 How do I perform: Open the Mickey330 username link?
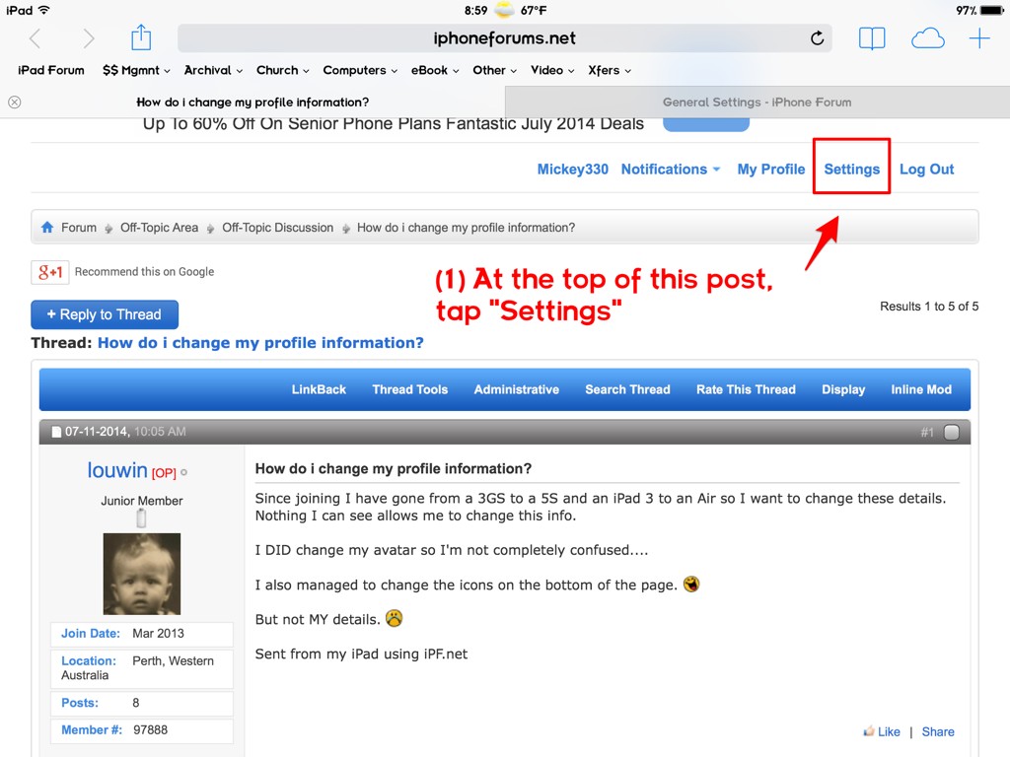coord(573,170)
